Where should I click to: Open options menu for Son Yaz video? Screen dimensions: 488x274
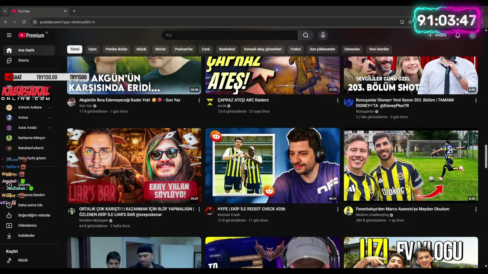point(199,100)
